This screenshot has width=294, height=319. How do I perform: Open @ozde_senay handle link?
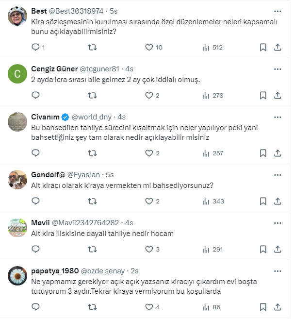click(x=102, y=270)
